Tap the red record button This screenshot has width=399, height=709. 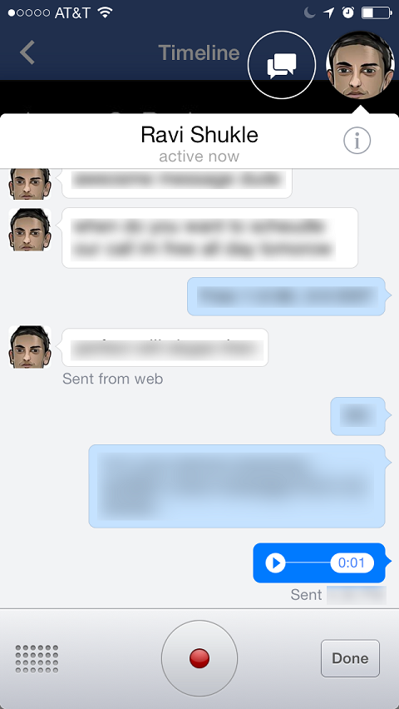pos(199,658)
